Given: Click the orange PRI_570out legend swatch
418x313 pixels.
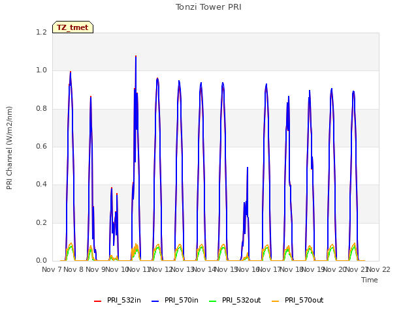Looking at the screenshot, I should tap(276, 301).
